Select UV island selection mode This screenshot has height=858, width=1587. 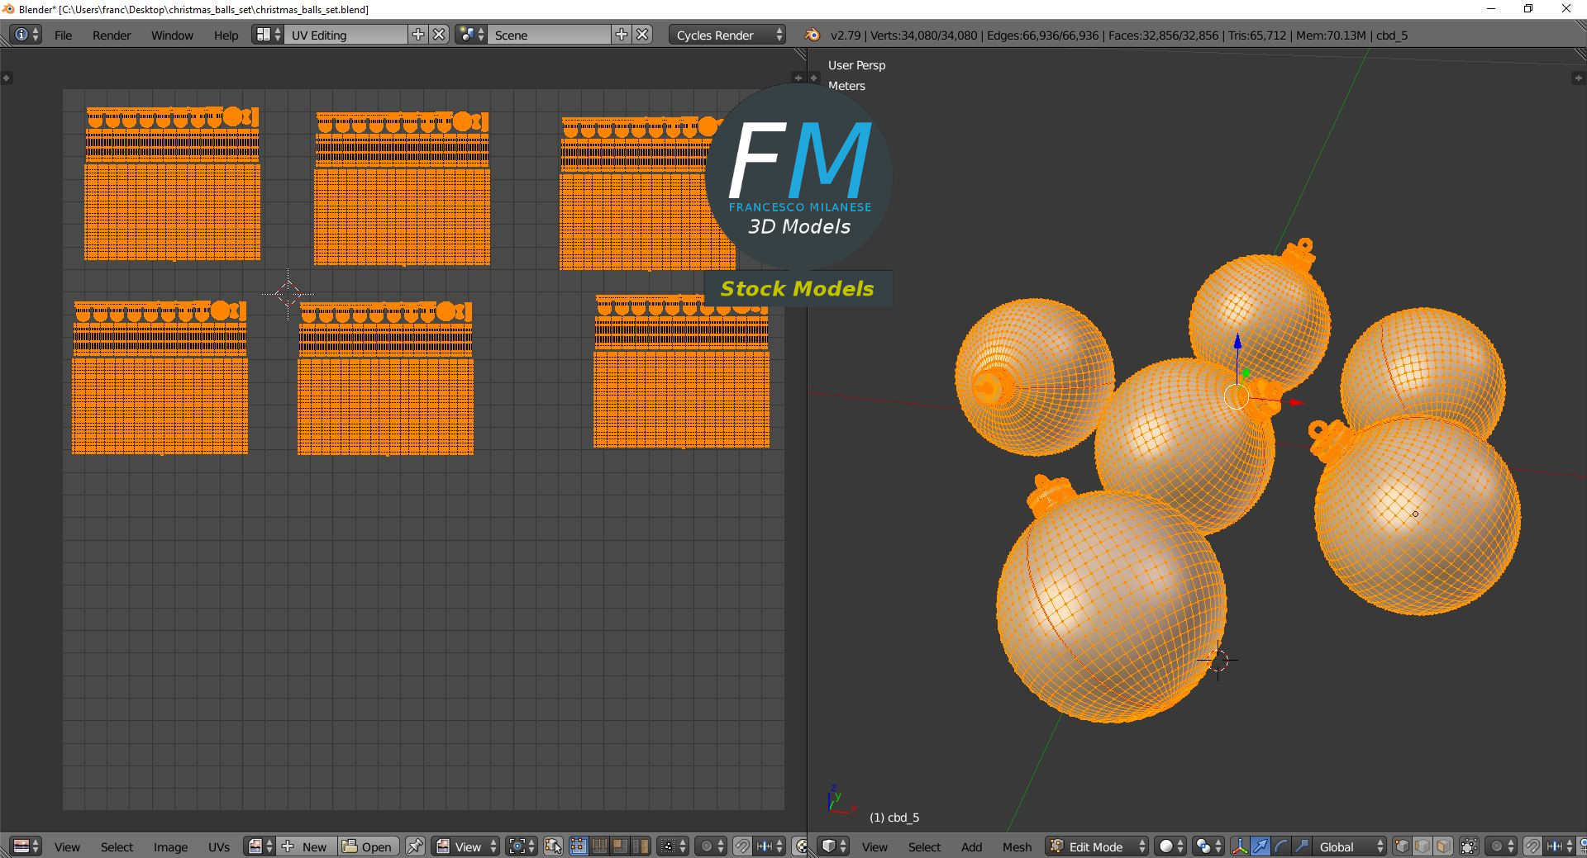[641, 846]
